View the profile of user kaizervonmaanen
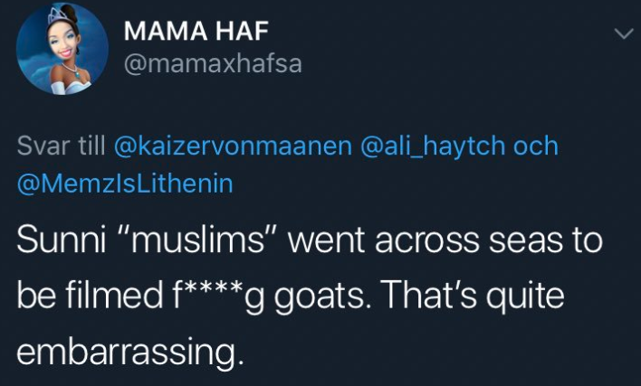The width and height of the screenshot is (641, 386). tap(233, 146)
